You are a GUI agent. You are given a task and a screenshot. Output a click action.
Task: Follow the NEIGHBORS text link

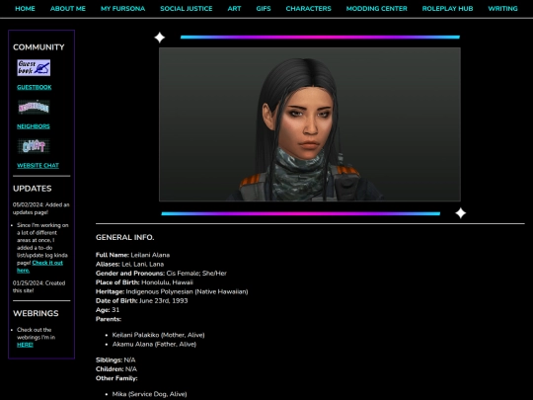coord(34,126)
